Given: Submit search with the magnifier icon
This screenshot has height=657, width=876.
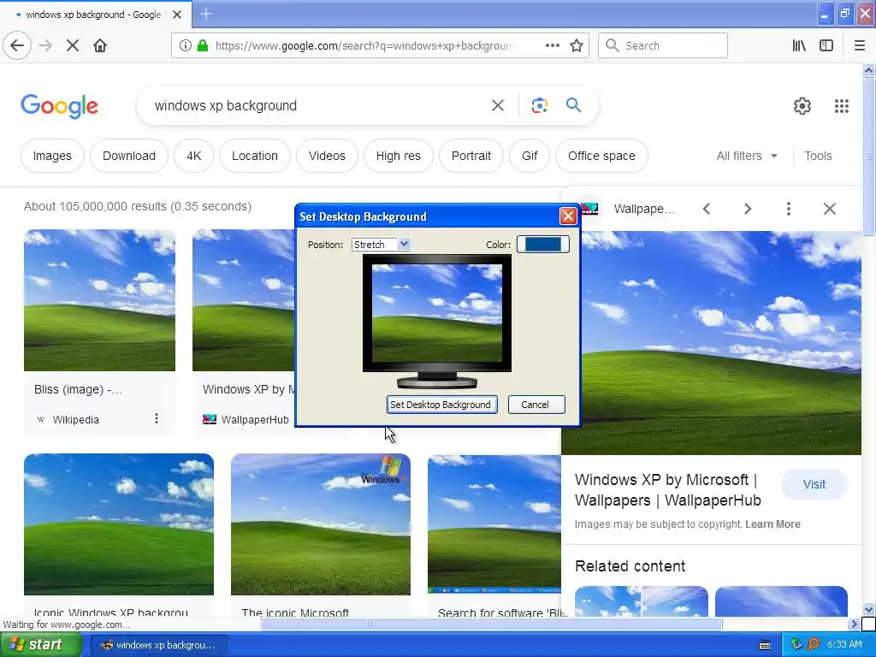Looking at the screenshot, I should click(x=573, y=104).
